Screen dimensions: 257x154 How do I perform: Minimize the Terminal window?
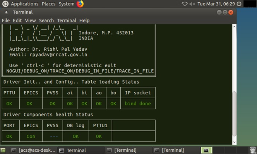click(x=219, y=12)
